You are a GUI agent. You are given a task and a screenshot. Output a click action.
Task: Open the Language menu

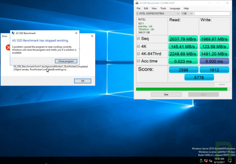(x=175, y=8)
